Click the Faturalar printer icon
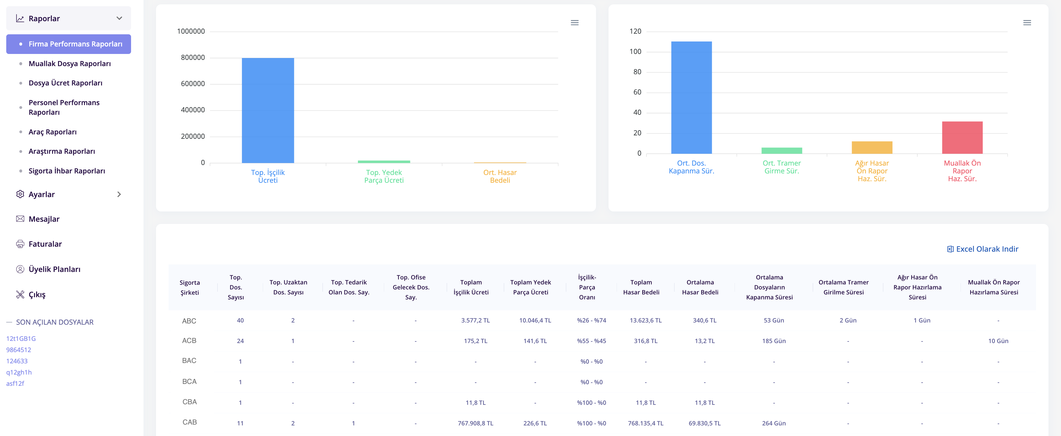 click(x=20, y=244)
